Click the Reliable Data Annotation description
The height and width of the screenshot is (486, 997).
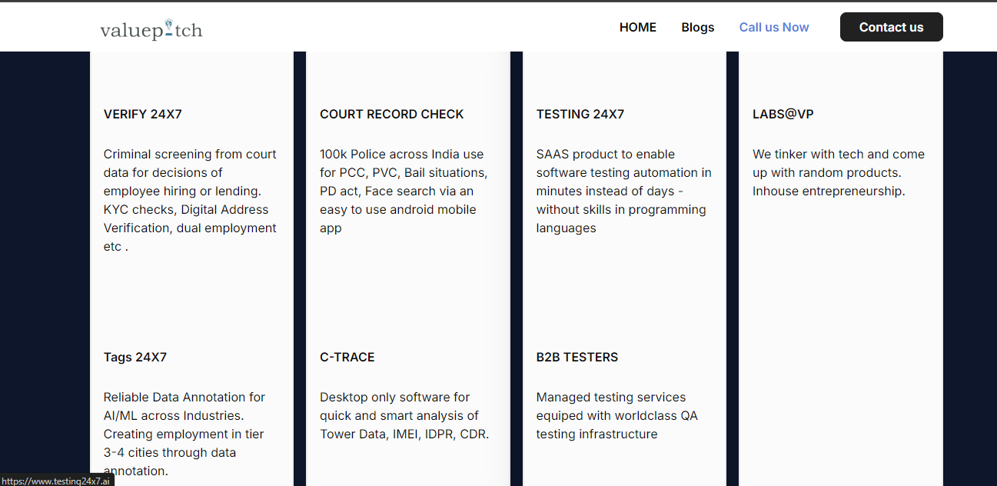[x=185, y=434]
